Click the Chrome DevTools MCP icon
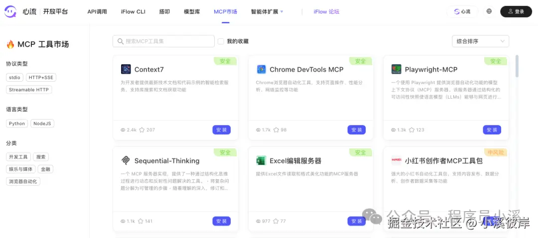538x238 pixels. [262, 69]
